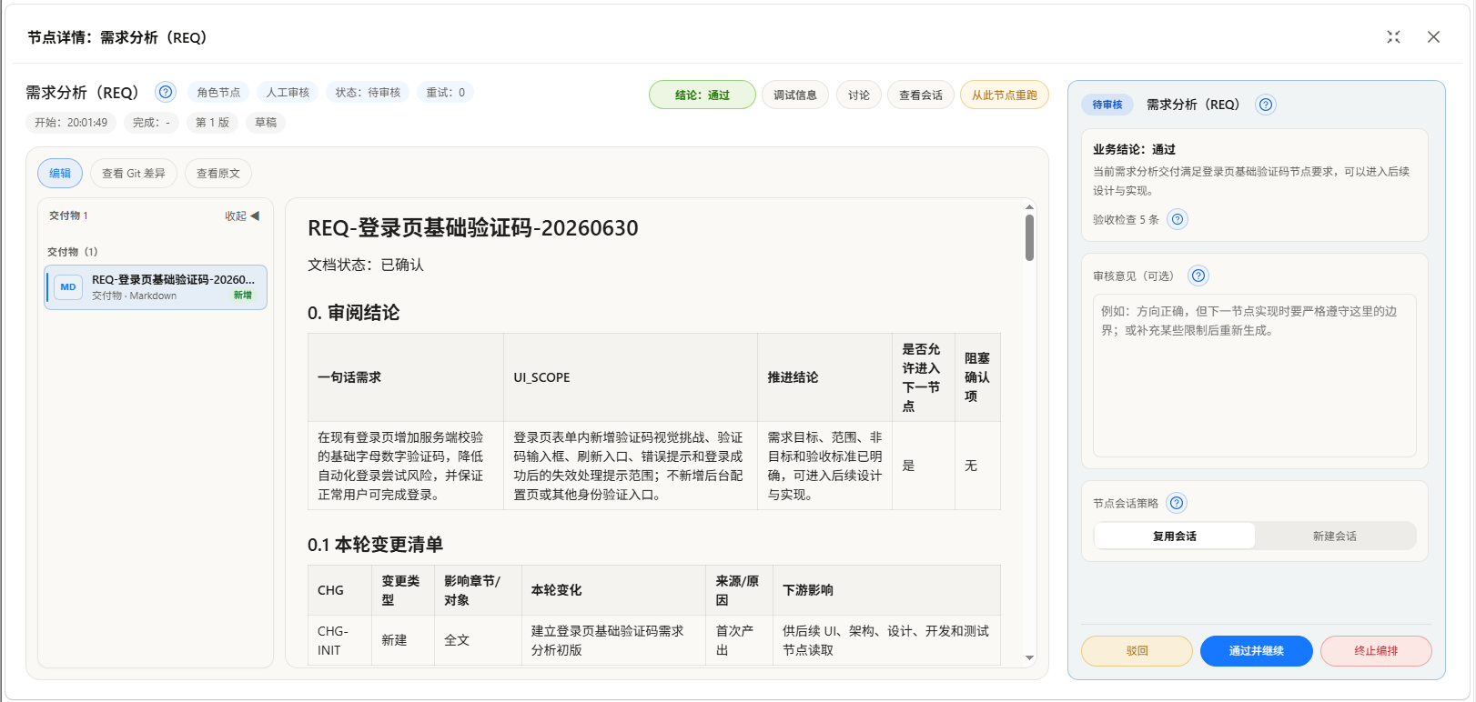1476x702 pixels.
Task: Open 调试信息
Action: point(795,95)
